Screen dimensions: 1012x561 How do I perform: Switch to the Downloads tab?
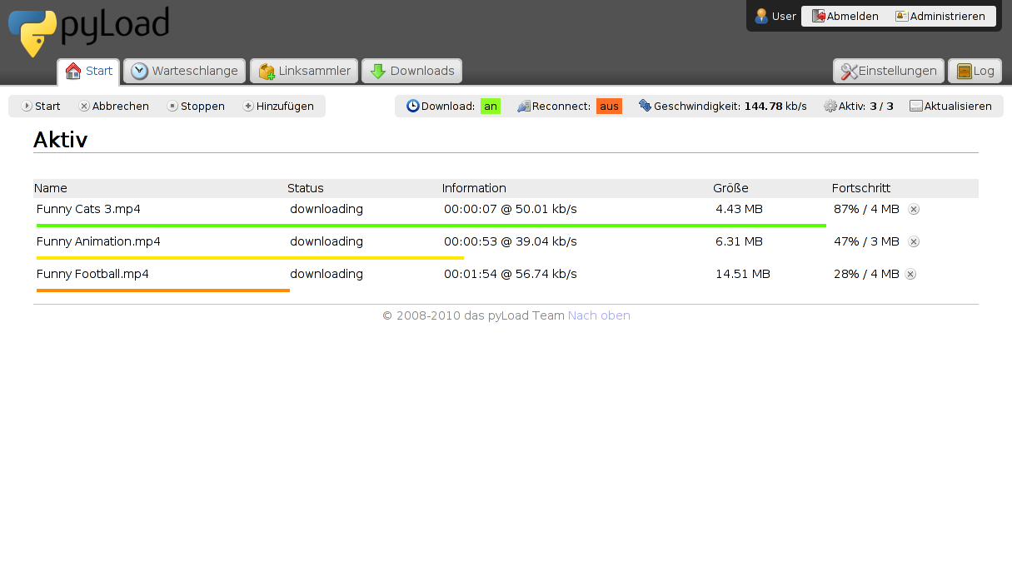[411, 71]
